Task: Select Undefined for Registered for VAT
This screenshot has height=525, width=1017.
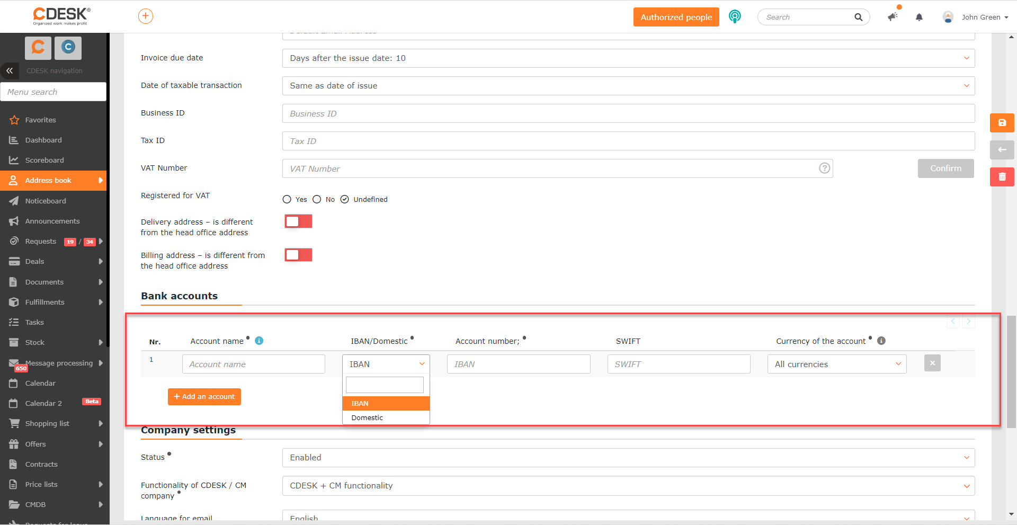Action: point(345,199)
